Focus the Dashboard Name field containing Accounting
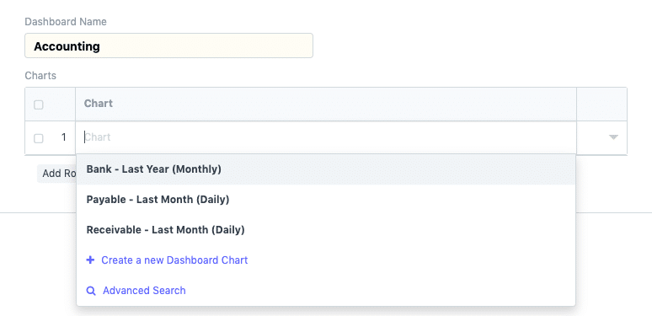This screenshot has height=316, width=652. coord(168,46)
